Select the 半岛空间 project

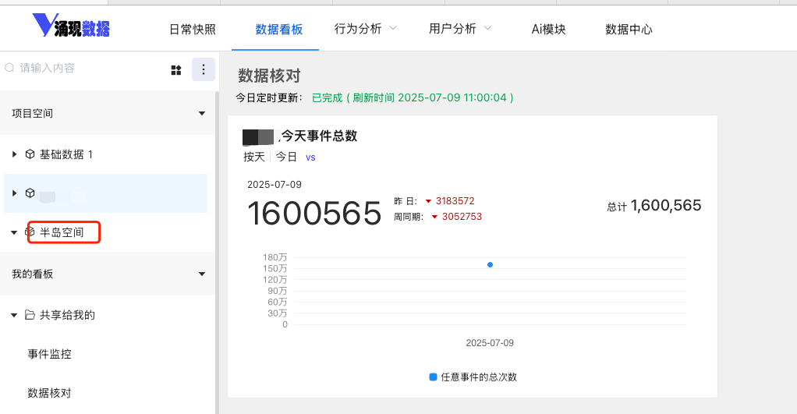pos(62,232)
